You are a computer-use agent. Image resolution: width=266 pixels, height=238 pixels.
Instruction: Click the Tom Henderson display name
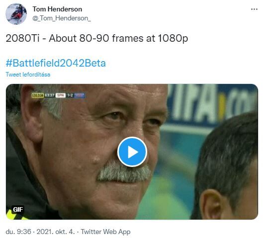tap(57, 9)
